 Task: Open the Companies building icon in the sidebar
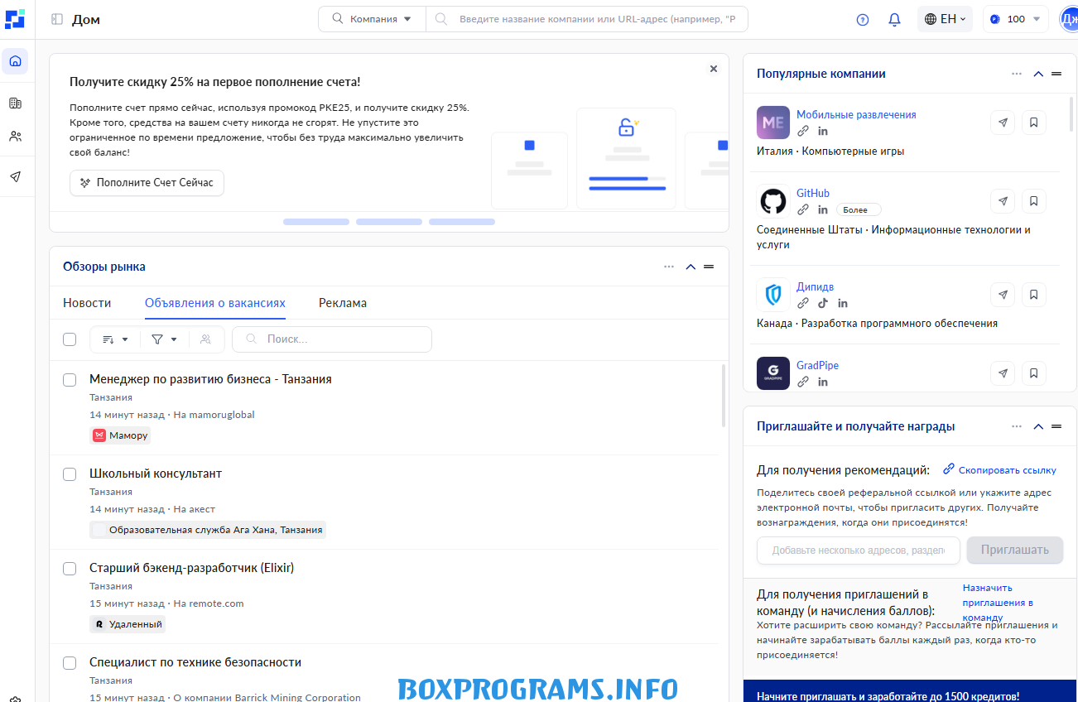(15, 103)
